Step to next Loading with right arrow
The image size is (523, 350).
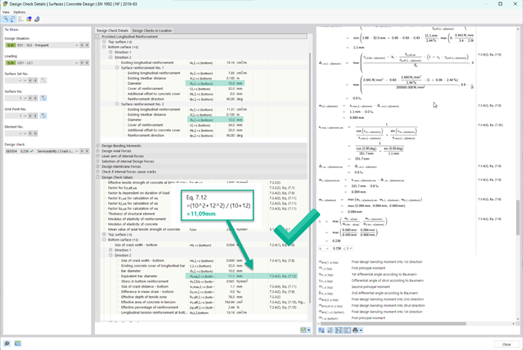pos(87,63)
